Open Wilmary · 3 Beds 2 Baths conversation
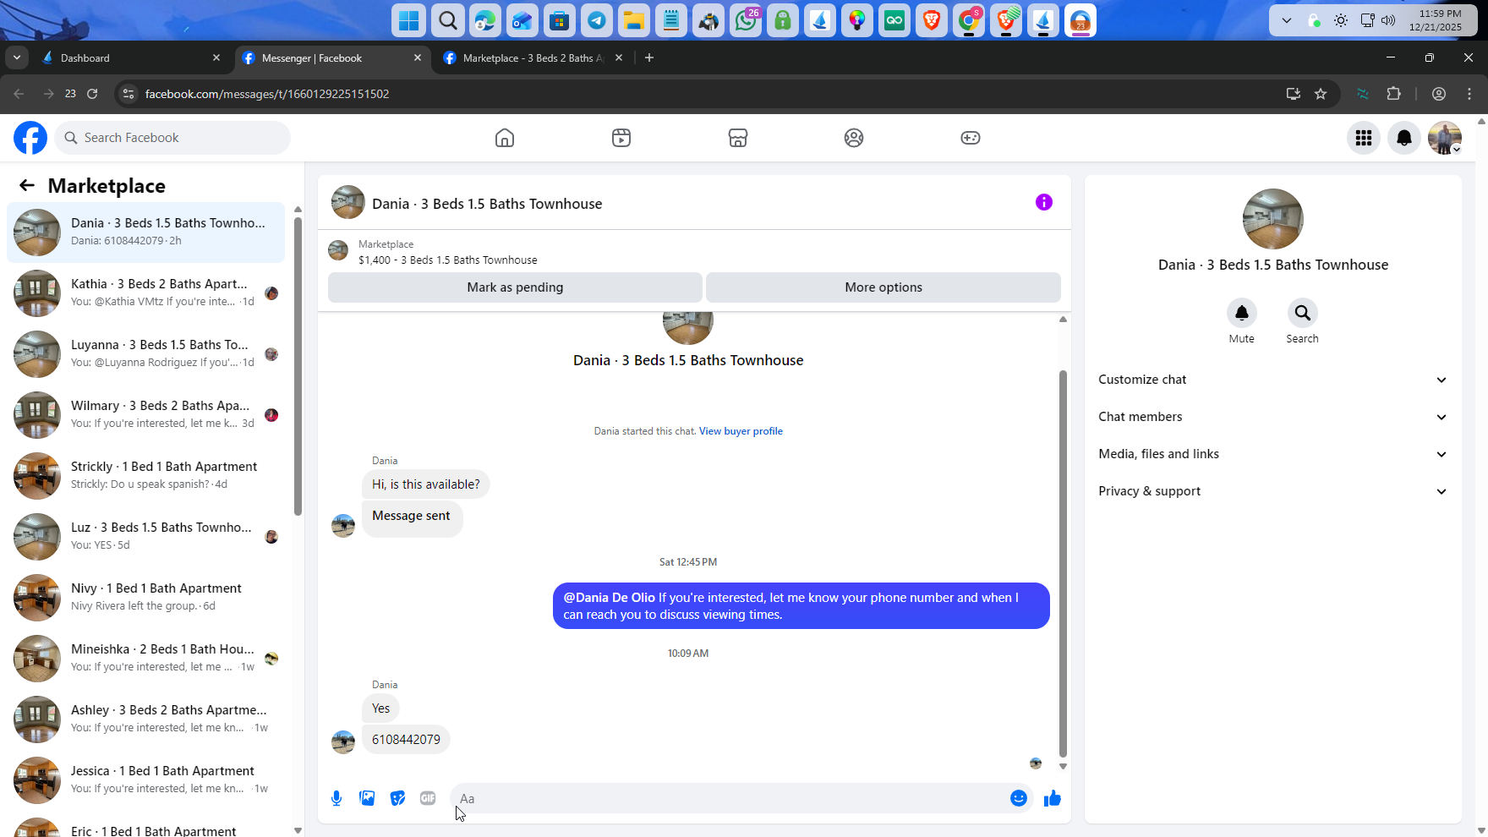 click(x=145, y=414)
